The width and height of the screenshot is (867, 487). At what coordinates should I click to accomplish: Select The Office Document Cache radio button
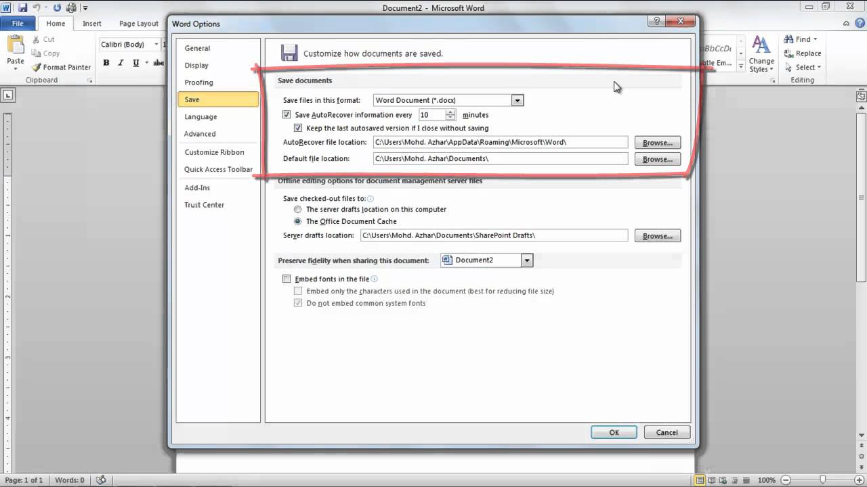point(298,221)
